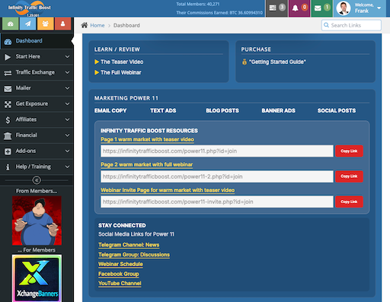Click the home icon in breadcrumb

click(x=85, y=25)
